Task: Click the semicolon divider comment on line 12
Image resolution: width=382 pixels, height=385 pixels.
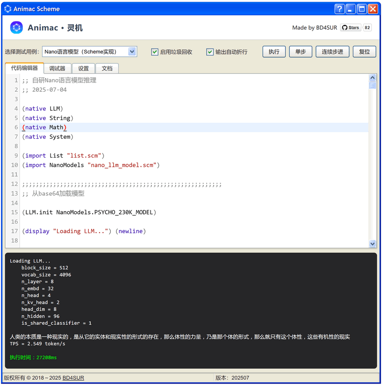Action: coord(122,185)
